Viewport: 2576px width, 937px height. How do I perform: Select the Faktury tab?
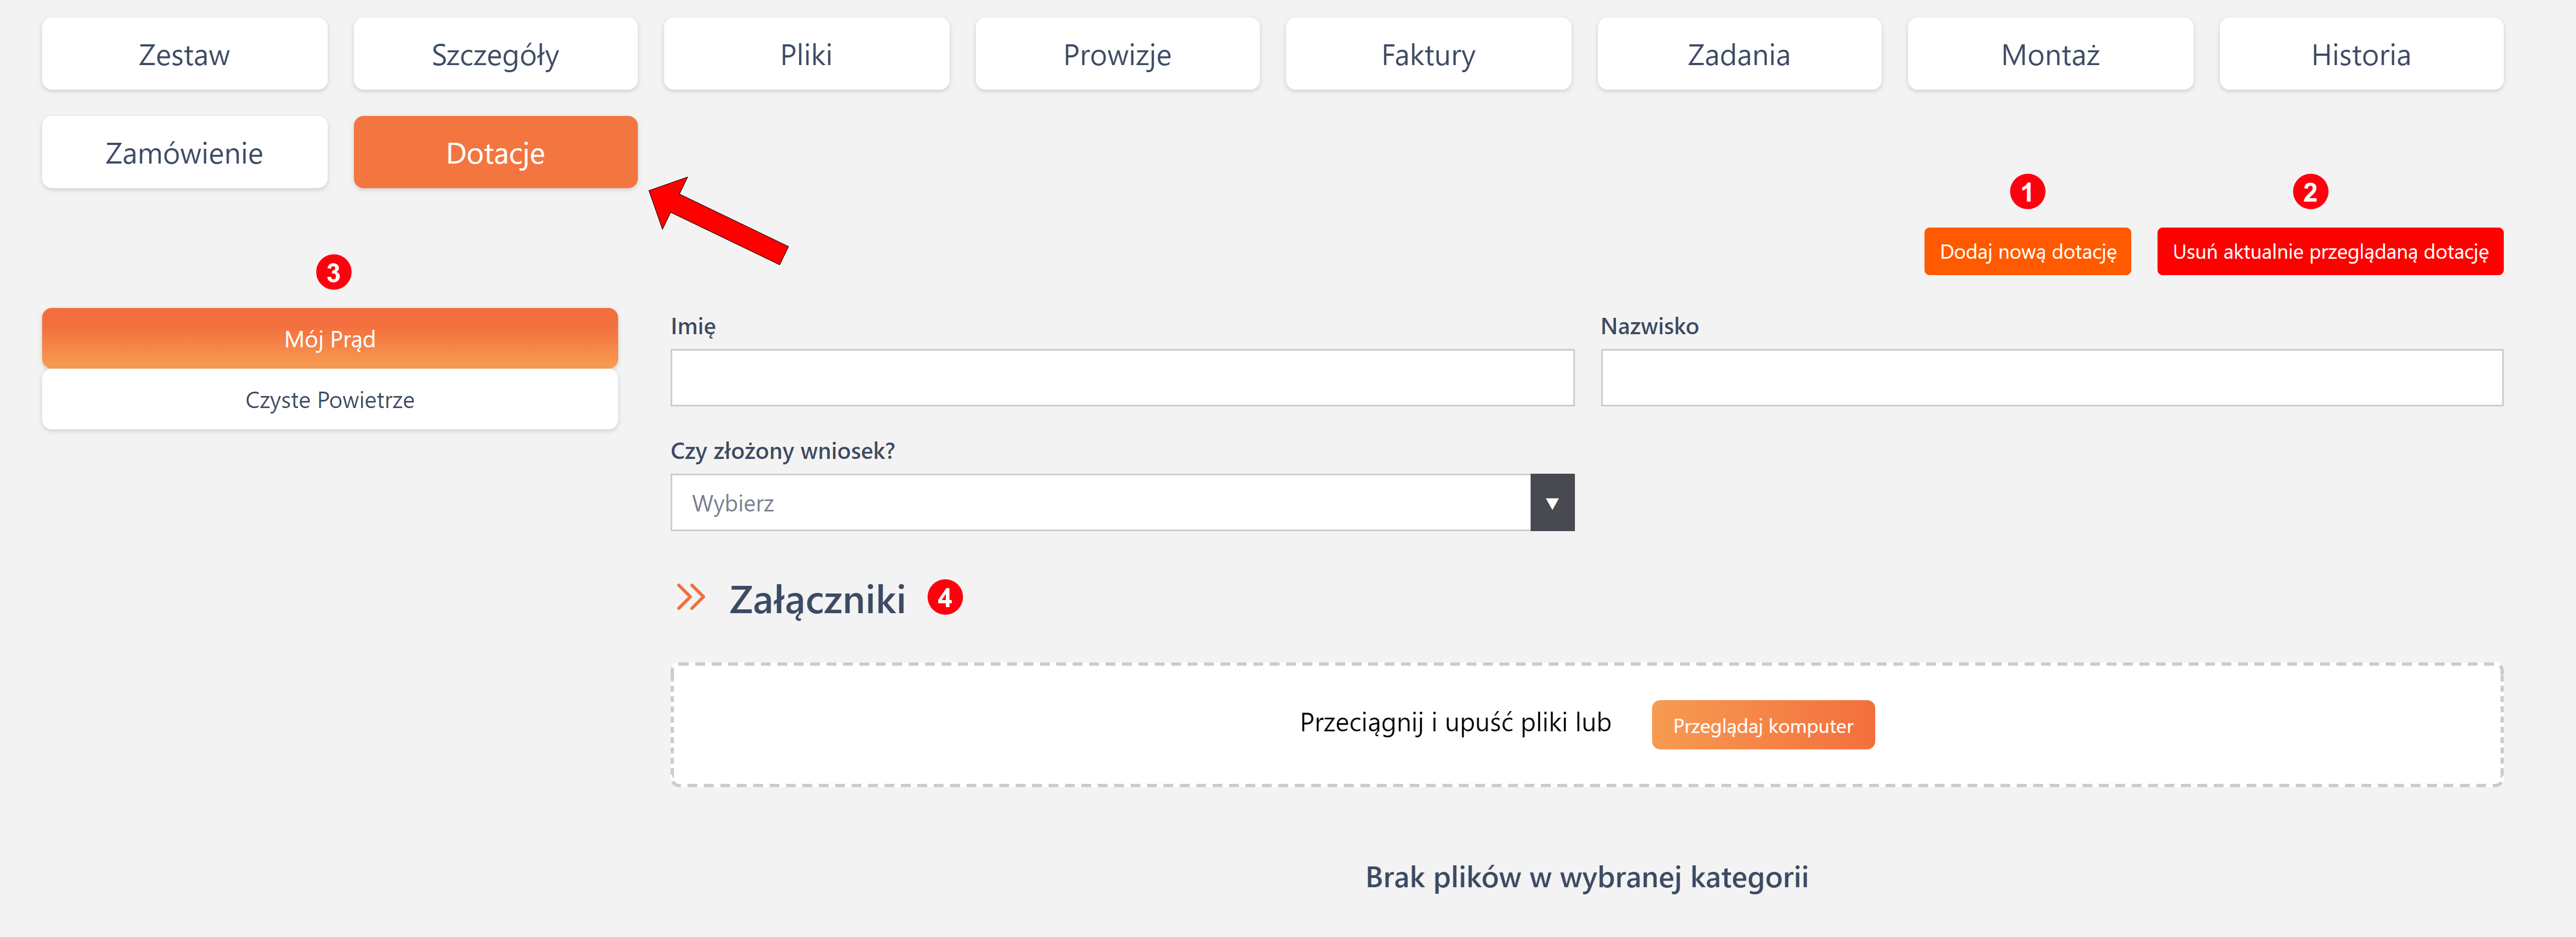click(1428, 55)
